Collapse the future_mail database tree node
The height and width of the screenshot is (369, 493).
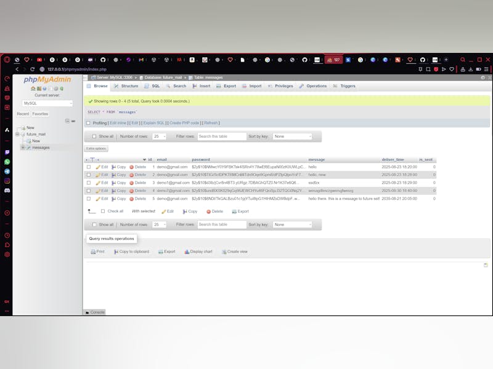[17, 134]
